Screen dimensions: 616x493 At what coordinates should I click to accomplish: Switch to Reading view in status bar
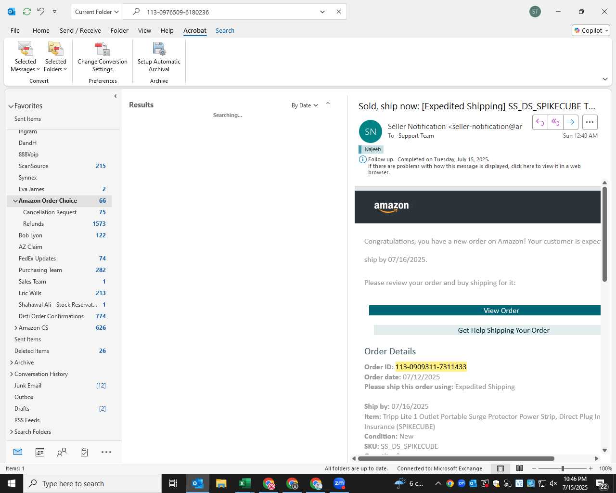tap(520, 468)
